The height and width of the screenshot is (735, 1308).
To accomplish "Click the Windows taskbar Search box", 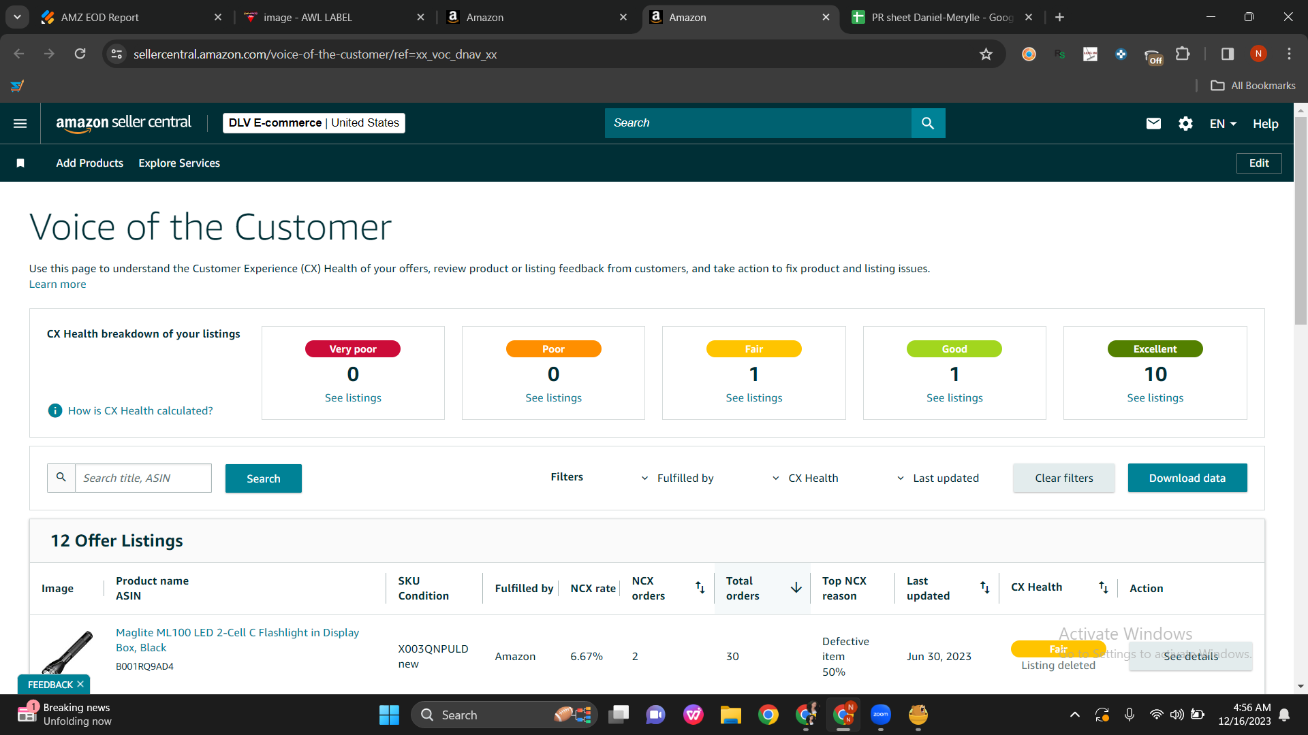I will click(504, 715).
